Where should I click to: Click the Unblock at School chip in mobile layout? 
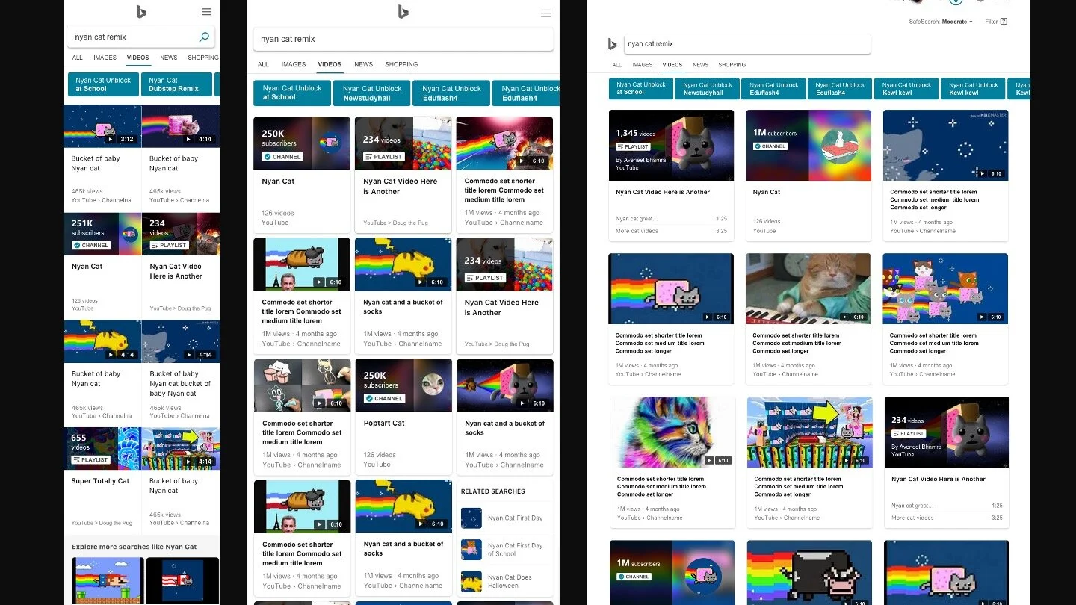[x=103, y=84]
